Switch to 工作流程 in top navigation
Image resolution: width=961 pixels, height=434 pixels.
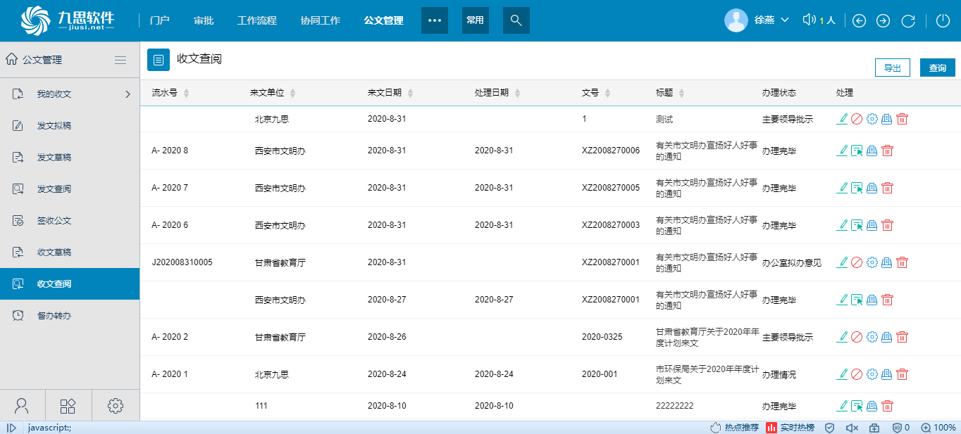click(x=256, y=20)
